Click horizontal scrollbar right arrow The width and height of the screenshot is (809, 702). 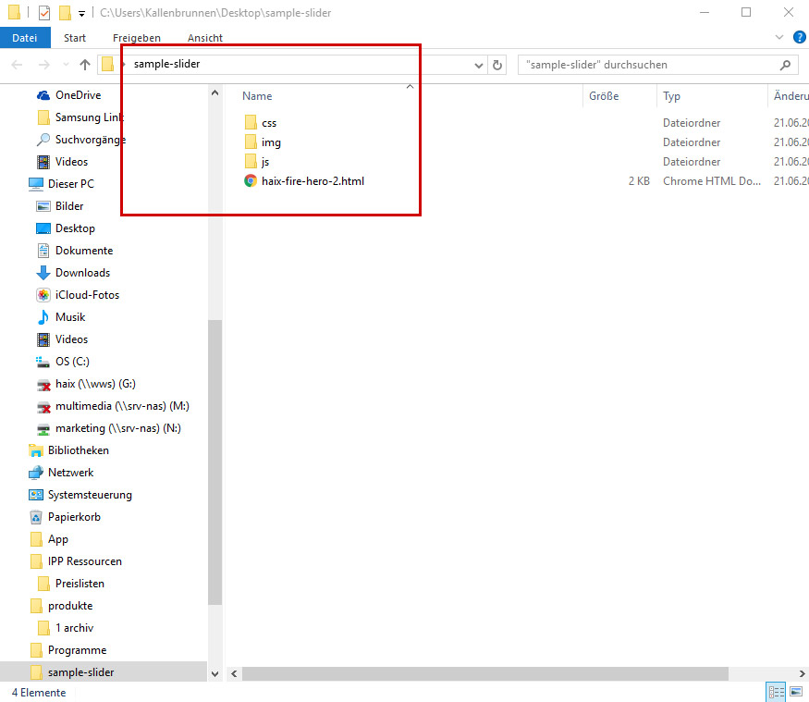click(x=802, y=673)
